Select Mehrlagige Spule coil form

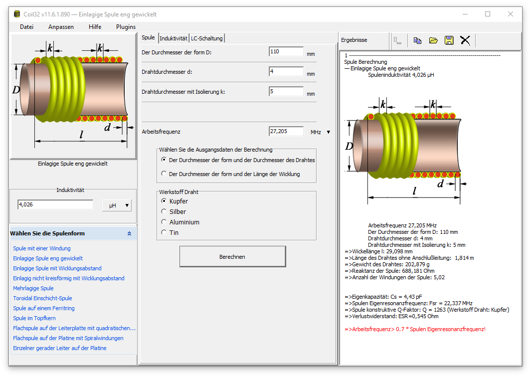click(x=33, y=288)
